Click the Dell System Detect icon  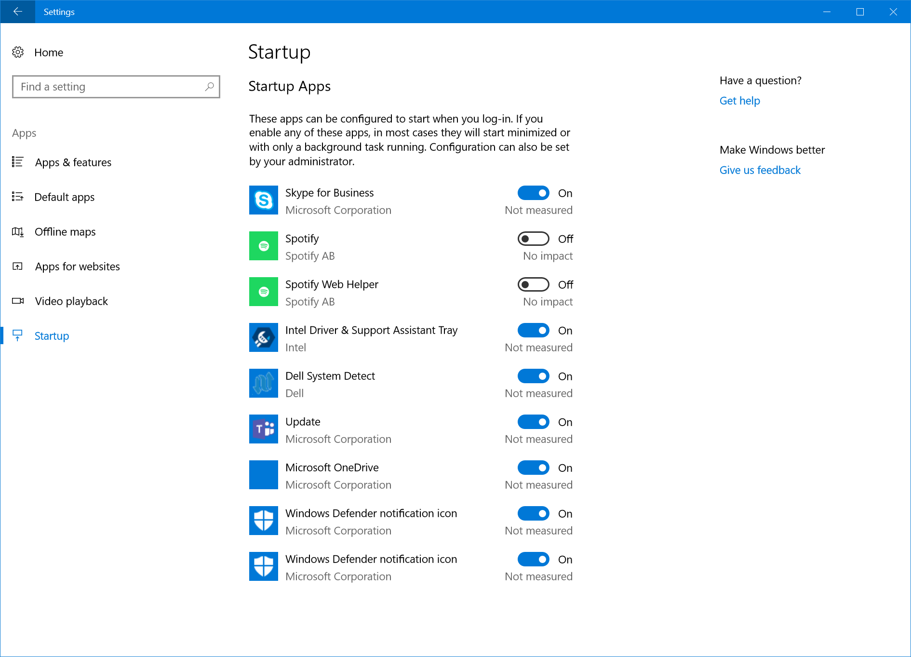(264, 383)
